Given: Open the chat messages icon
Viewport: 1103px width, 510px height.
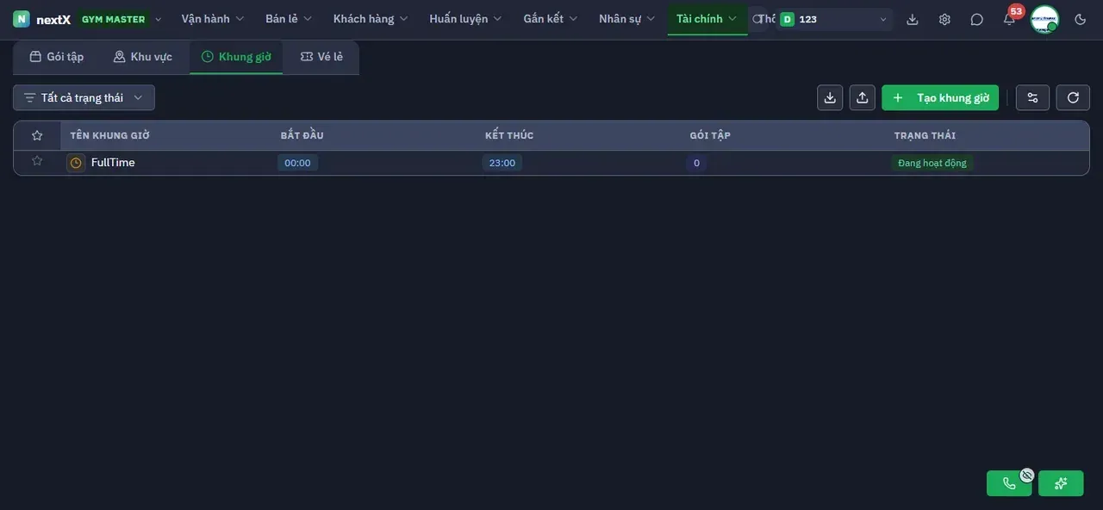Looking at the screenshot, I should pyautogui.click(x=976, y=19).
